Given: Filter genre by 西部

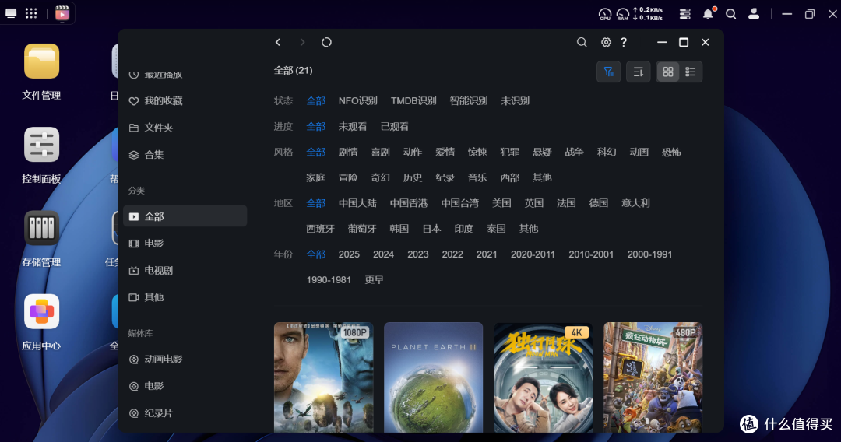Looking at the screenshot, I should [x=509, y=177].
